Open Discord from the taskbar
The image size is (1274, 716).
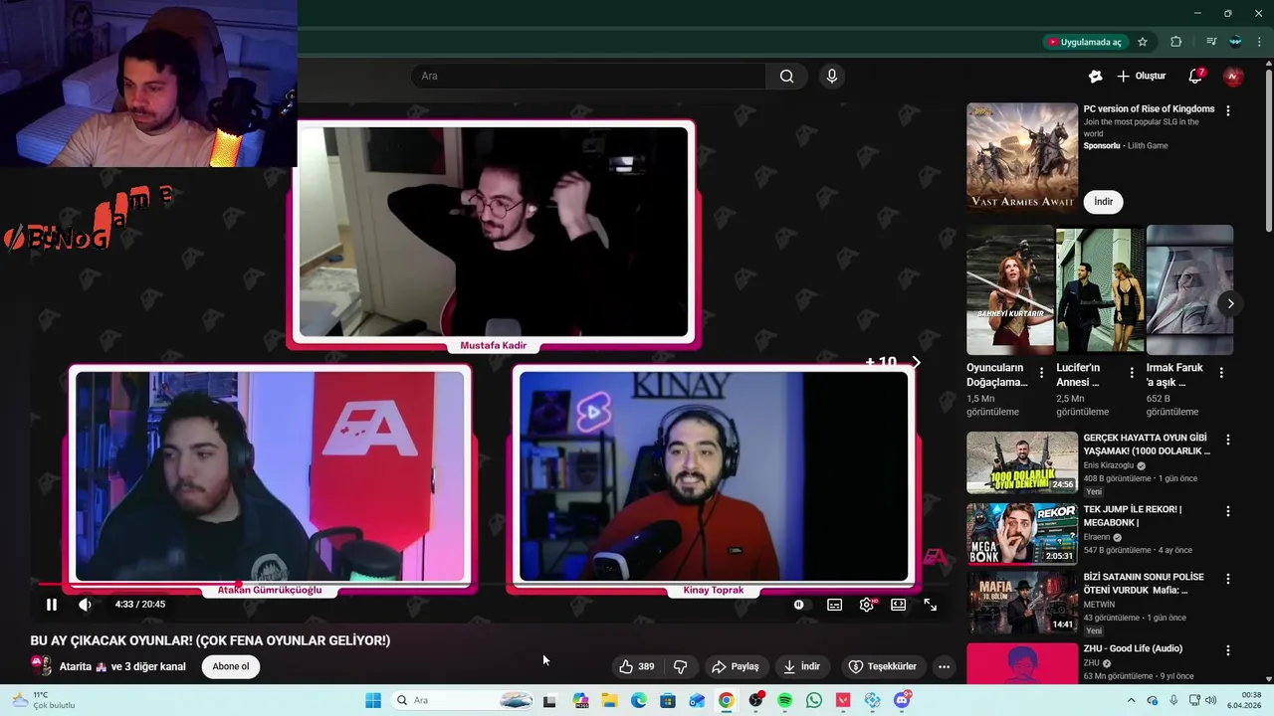[x=902, y=701]
